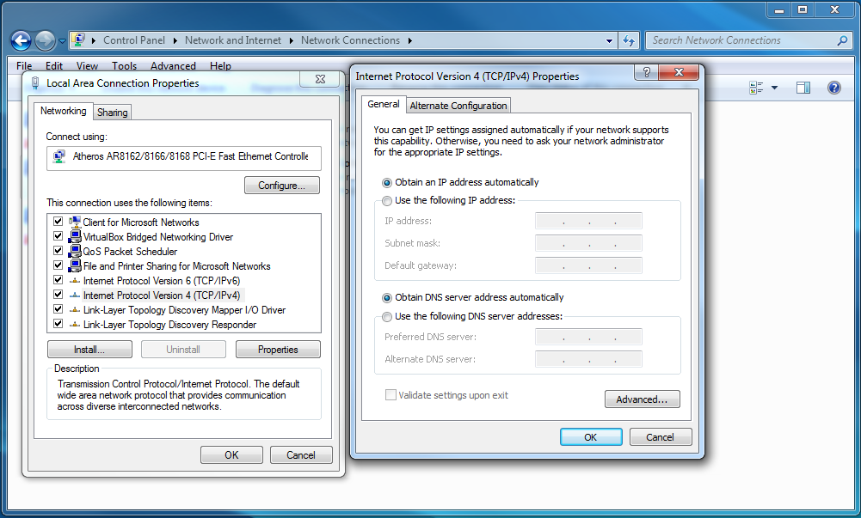861x518 pixels.
Task: Click the Local Area Connection Properties title icon
Action: [x=35, y=83]
